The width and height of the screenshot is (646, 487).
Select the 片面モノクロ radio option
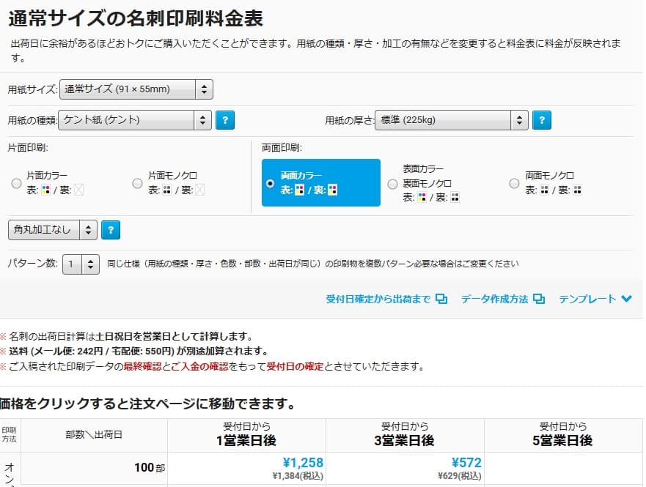tap(137, 183)
